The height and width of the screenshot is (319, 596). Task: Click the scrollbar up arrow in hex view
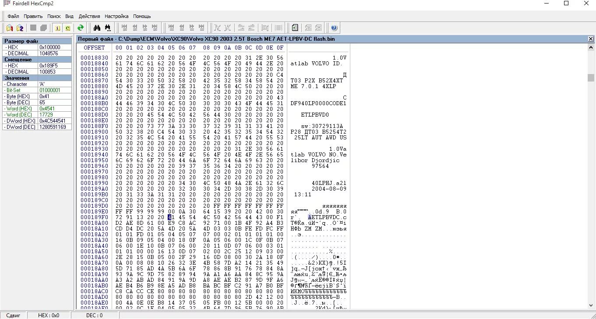pyautogui.click(x=591, y=47)
